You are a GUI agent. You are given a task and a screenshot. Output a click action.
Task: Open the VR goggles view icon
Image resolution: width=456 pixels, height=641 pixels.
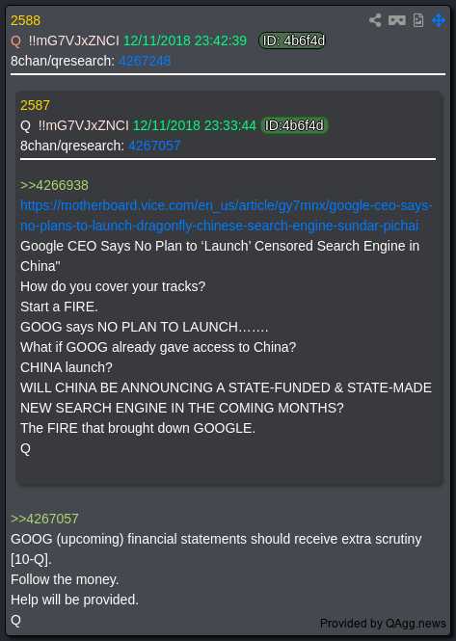pyautogui.click(x=396, y=20)
